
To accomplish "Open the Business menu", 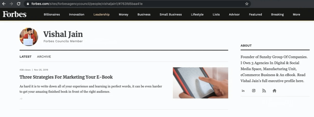I will click(144, 14).
